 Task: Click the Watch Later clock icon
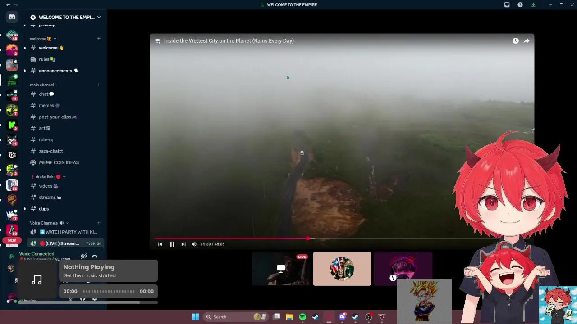[x=515, y=40]
